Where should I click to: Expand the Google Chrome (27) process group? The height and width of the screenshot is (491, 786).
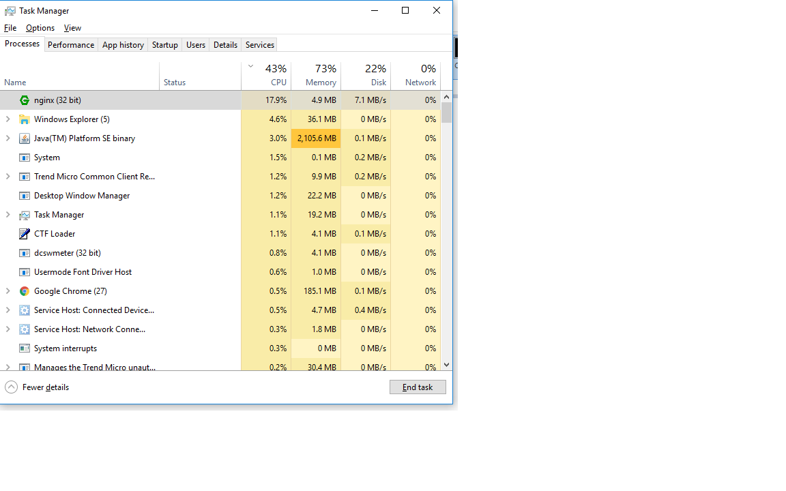pos(9,291)
